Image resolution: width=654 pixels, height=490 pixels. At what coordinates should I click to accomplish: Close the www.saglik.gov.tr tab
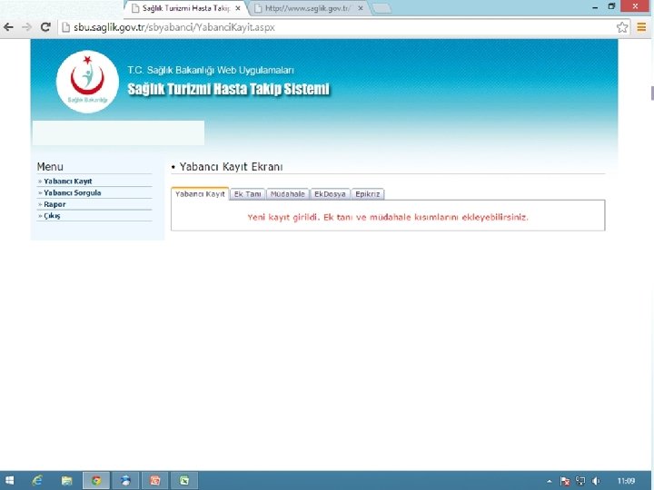point(361,8)
